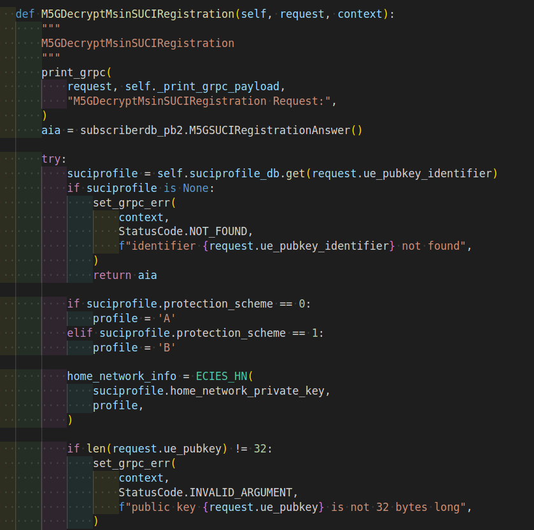The height and width of the screenshot is (530, 534).
Task: Click 'len(request.ue_pubkey) != 32' condition
Action: [x=176, y=449]
